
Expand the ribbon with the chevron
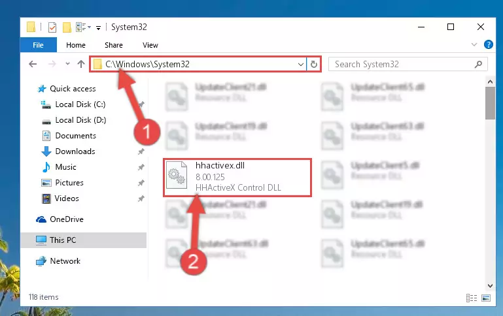(474, 44)
